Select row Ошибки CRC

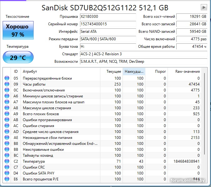102,167
